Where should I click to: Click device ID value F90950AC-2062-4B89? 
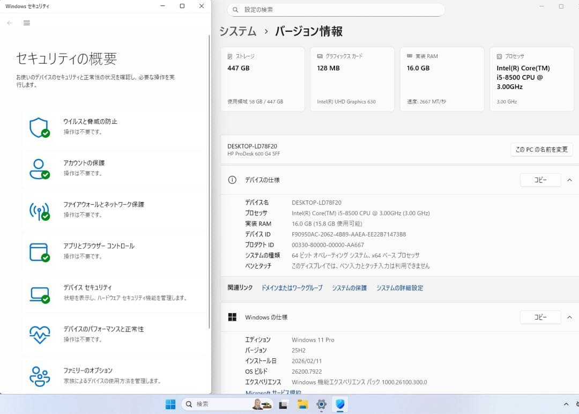(348, 234)
